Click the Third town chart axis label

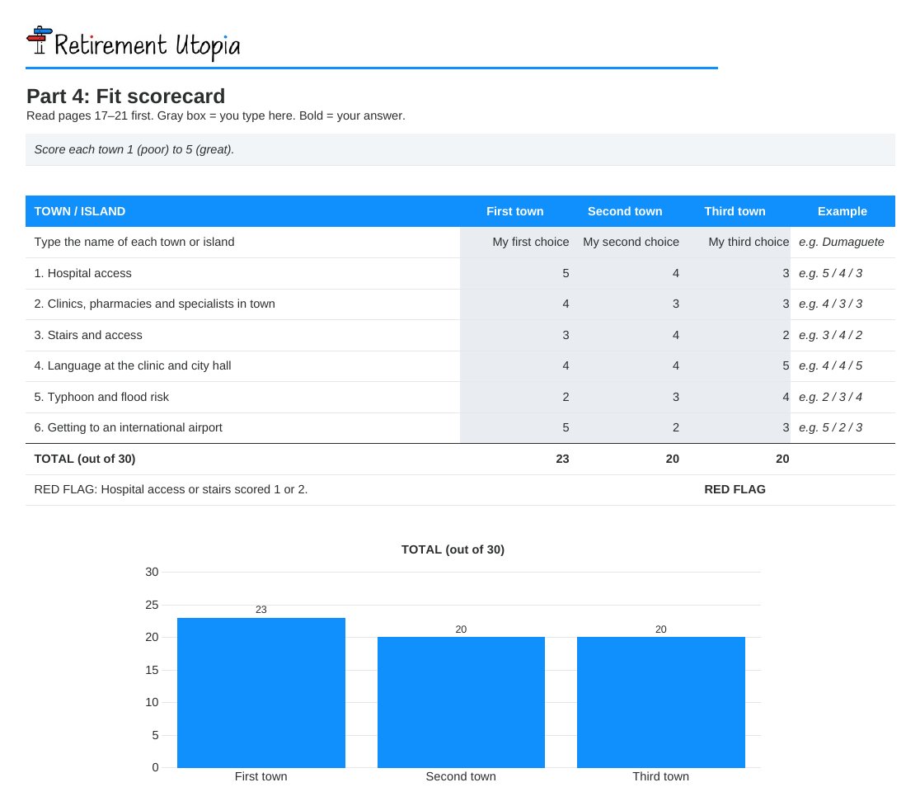click(x=660, y=776)
